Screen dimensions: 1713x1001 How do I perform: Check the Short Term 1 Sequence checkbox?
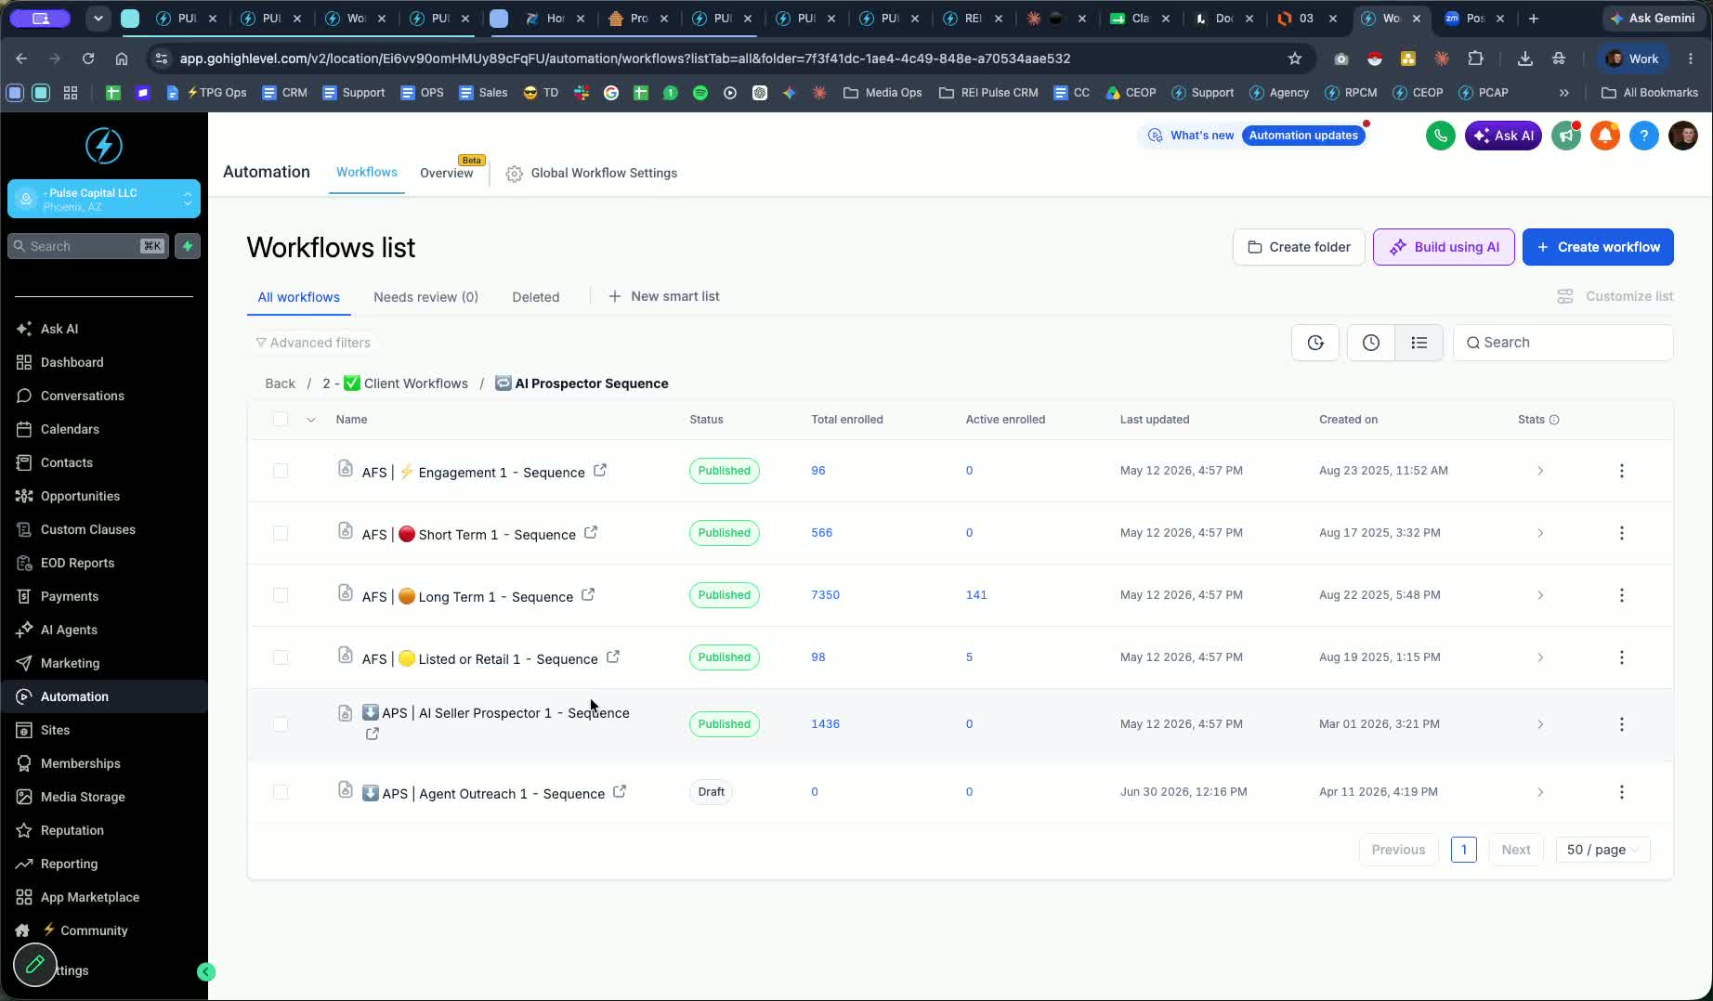coord(281,533)
